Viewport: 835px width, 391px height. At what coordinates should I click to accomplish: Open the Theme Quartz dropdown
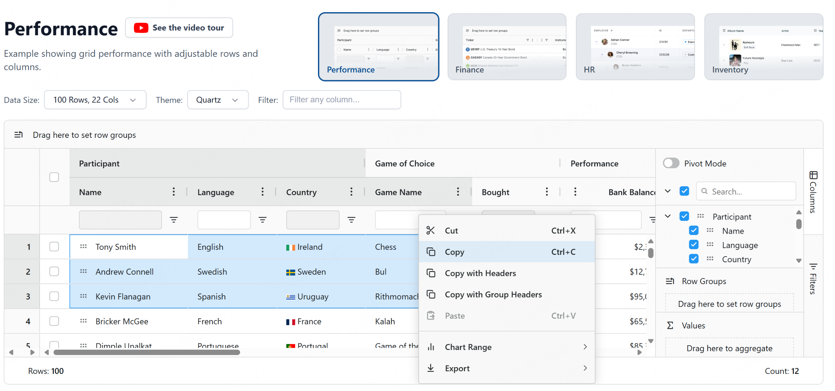[218, 100]
